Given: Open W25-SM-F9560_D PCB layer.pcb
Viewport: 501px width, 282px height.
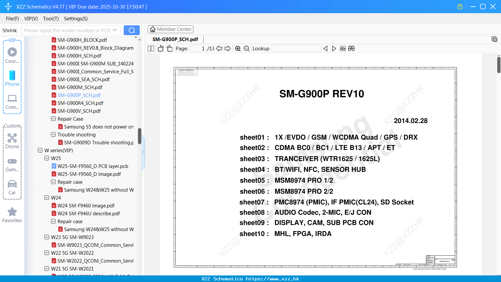Looking at the screenshot, I should pyautogui.click(x=93, y=166).
